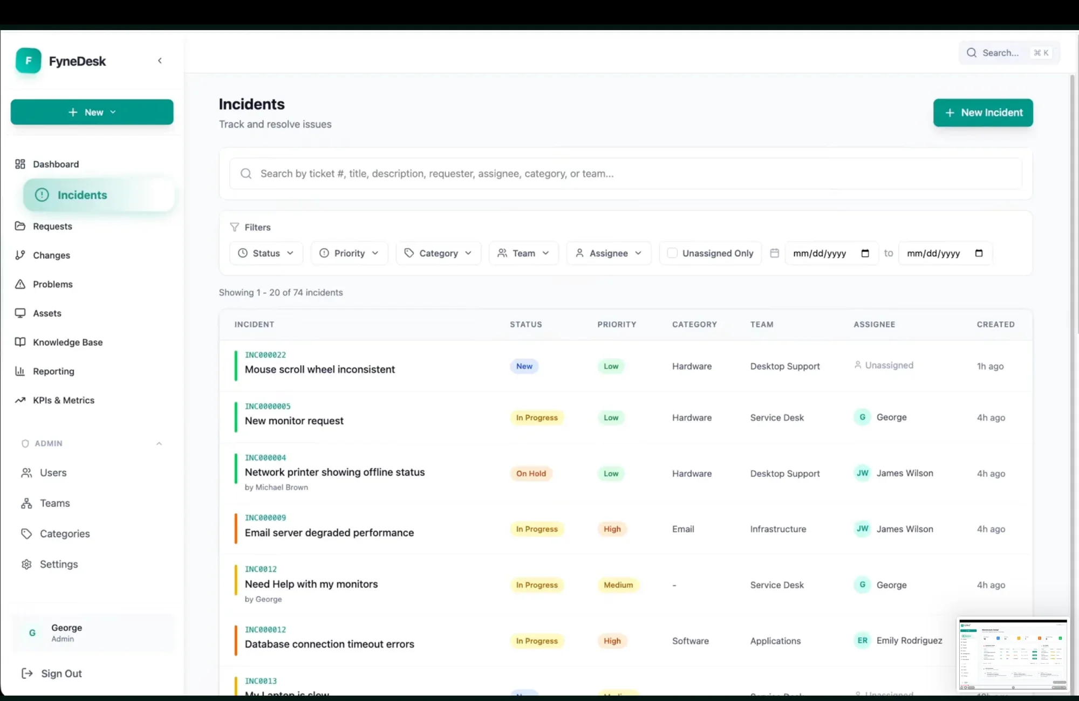
Task: Open incident INC000009 Email server degraded performance
Action: tap(329, 533)
